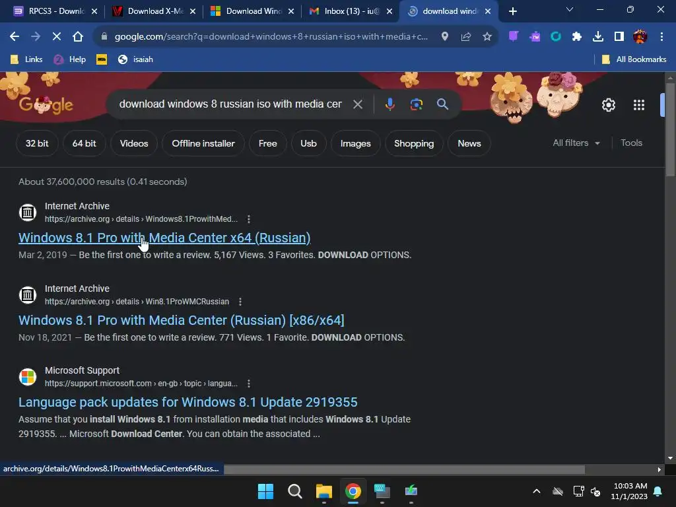Open the Extensions puzzle-piece menu
The image size is (676, 507).
[576, 37]
